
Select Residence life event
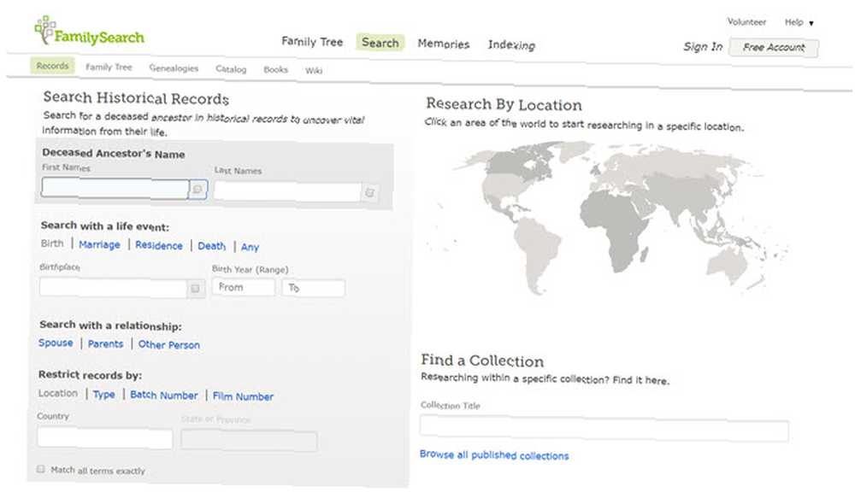coord(159,245)
